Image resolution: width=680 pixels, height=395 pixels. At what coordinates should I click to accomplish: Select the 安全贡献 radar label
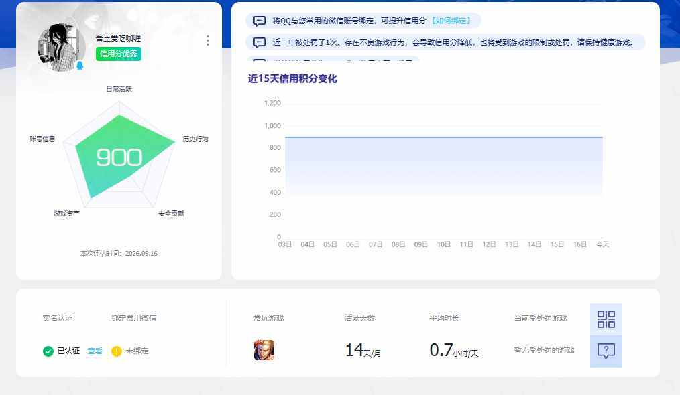tap(171, 213)
